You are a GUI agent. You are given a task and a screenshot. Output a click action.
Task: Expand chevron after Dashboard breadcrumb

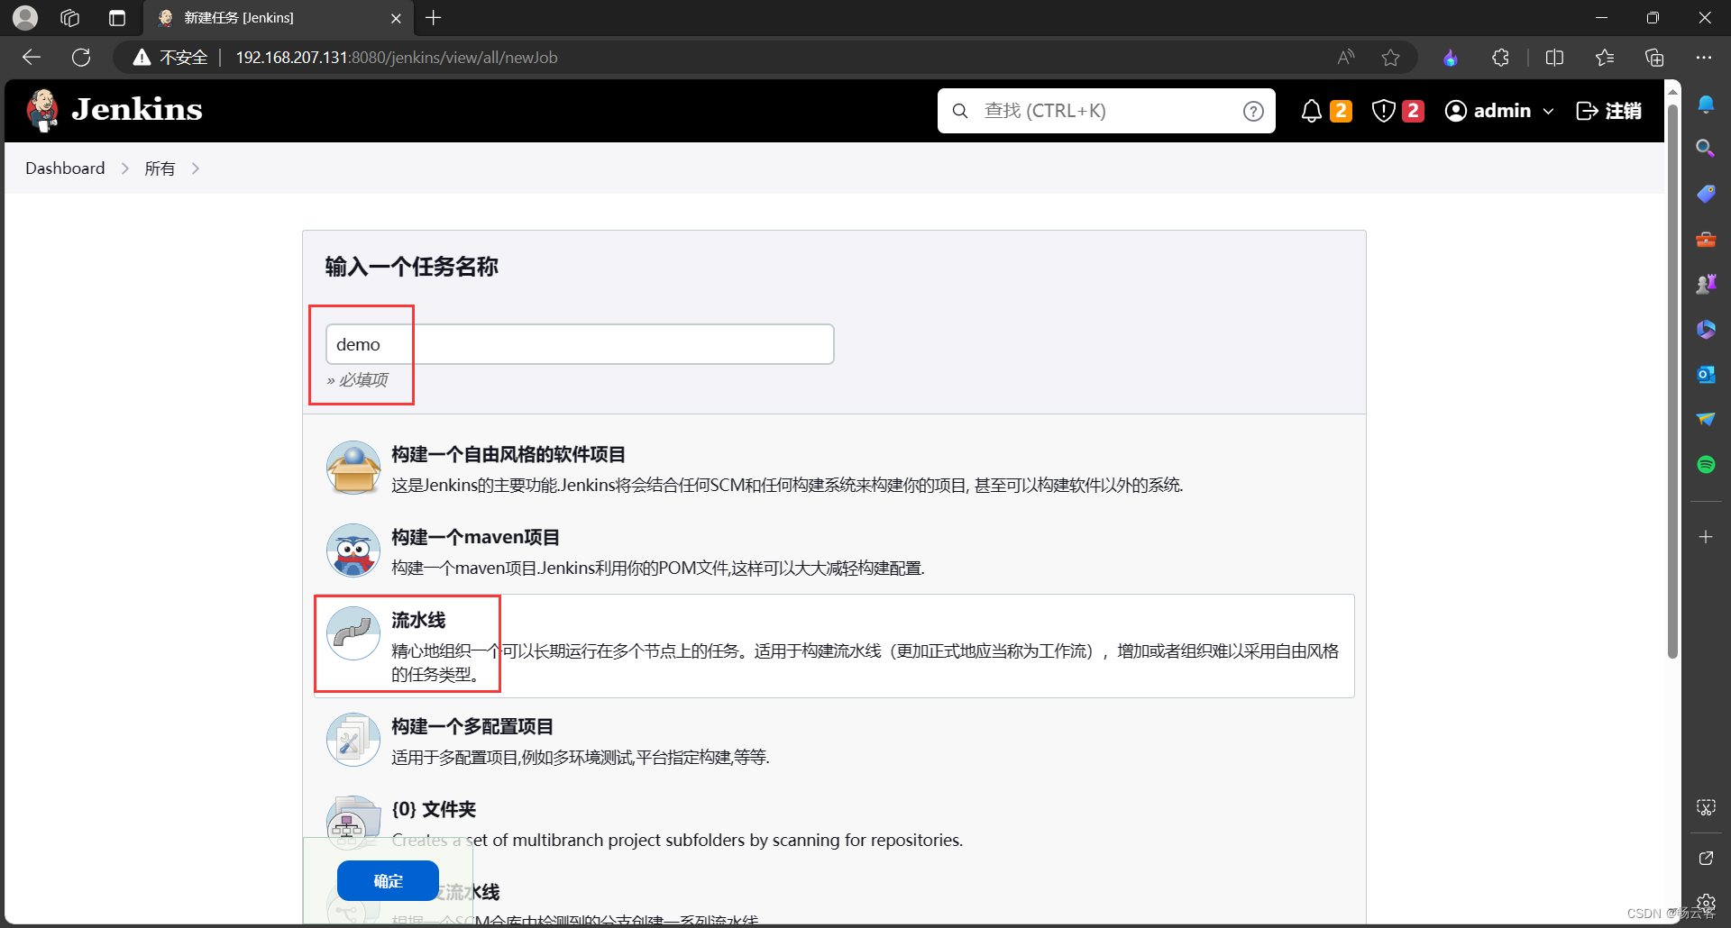pyautogui.click(x=125, y=168)
